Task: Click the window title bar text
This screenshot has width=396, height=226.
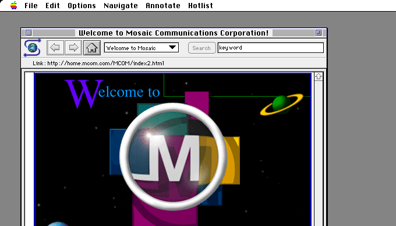Action: click(x=174, y=33)
